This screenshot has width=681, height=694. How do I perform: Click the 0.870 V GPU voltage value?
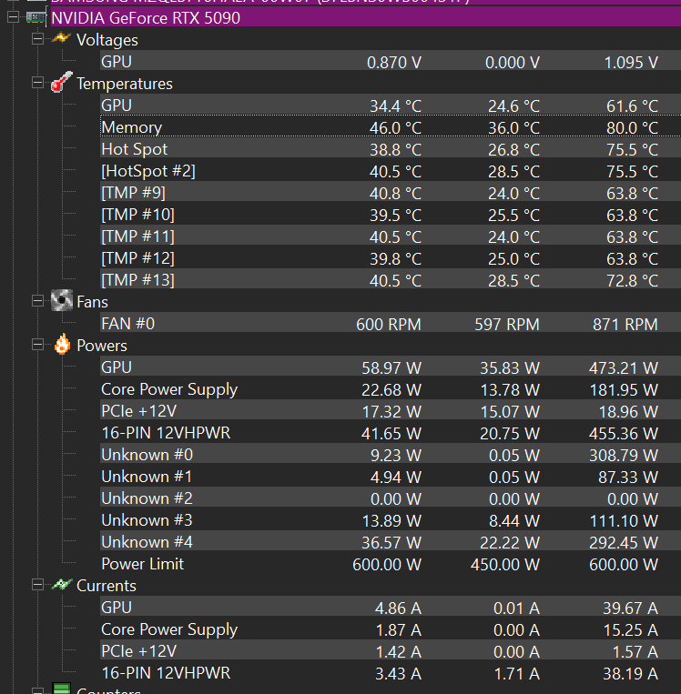394,63
